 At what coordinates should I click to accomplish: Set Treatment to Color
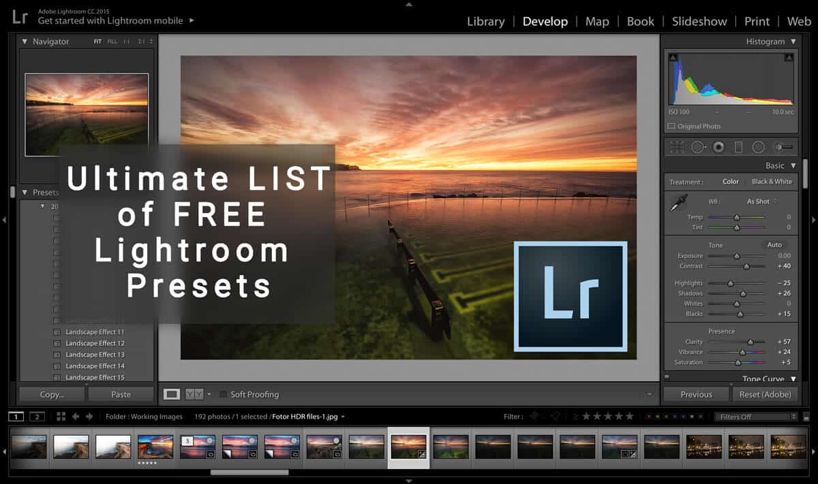[731, 182]
